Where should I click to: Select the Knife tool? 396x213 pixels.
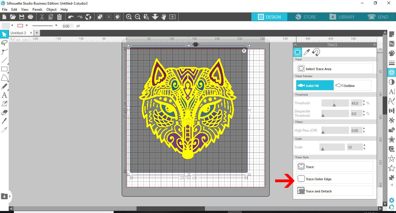tap(4, 121)
